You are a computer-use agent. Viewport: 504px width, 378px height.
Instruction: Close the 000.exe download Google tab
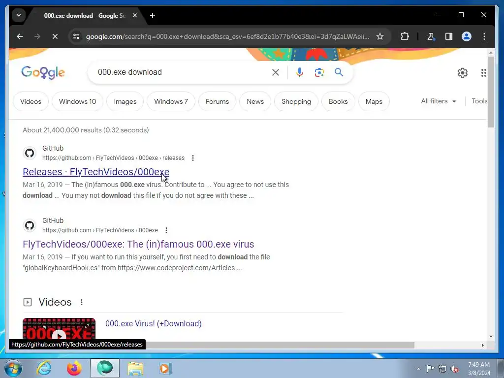click(135, 15)
